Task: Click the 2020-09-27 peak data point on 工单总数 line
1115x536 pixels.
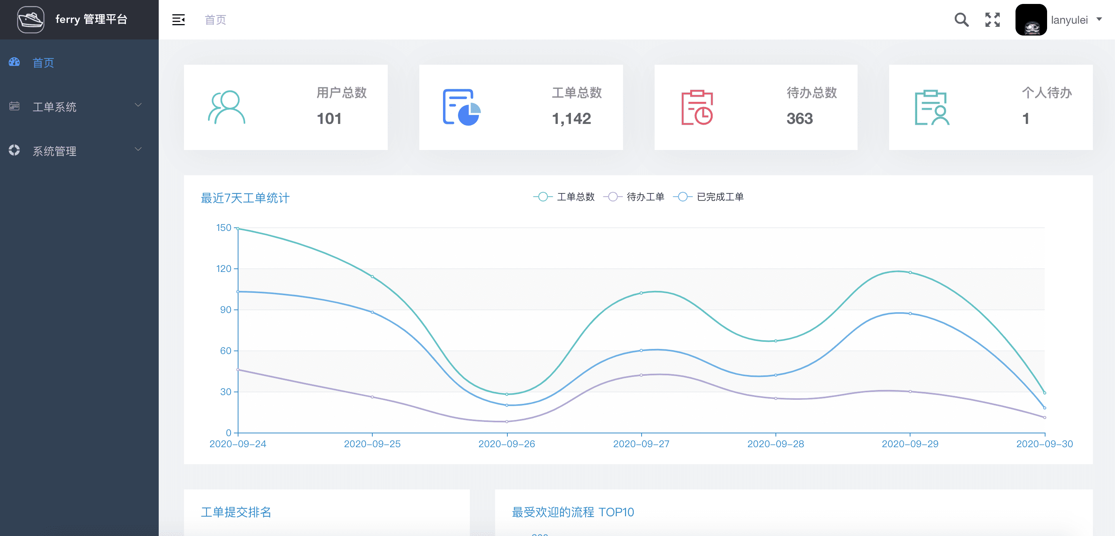Action: [x=641, y=293]
